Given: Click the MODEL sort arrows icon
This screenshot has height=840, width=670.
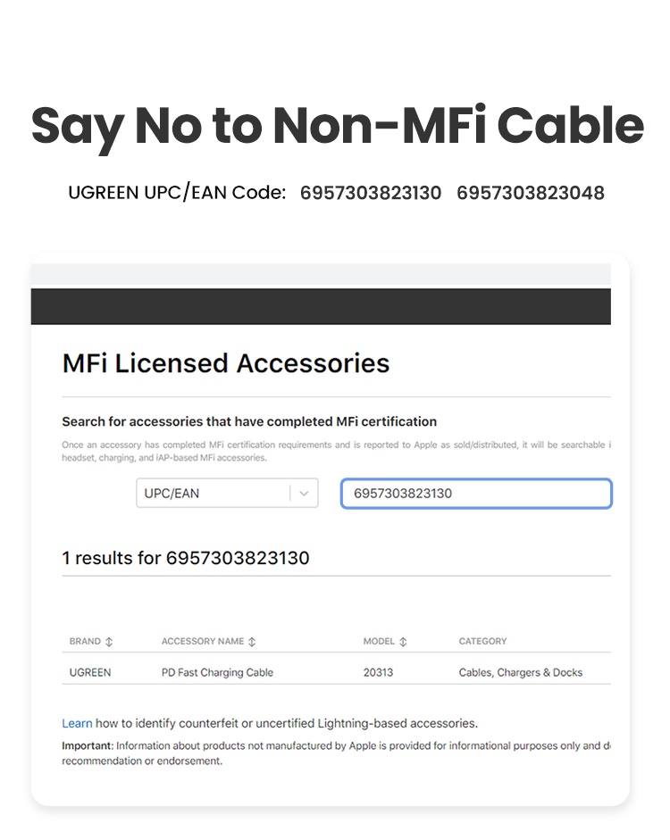Looking at the screenshot, I should tap(401, 641).
